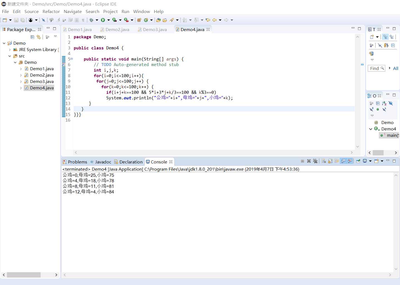400x285 pixels.
Task: Open New Task dropdown in Task List
Action: tap(377, 37)
